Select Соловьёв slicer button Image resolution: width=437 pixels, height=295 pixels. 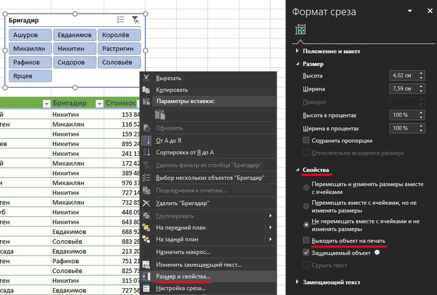(x=119, y=62)
